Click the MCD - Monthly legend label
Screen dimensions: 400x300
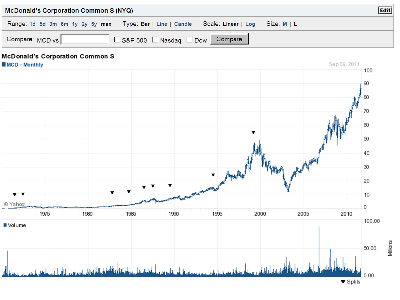pyautogui.click(x=25, y=65)
